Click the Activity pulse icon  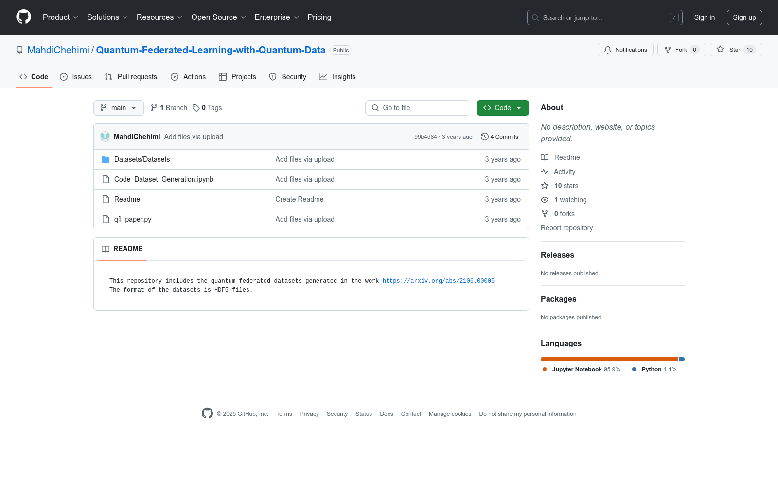click(x=545, y=172)
